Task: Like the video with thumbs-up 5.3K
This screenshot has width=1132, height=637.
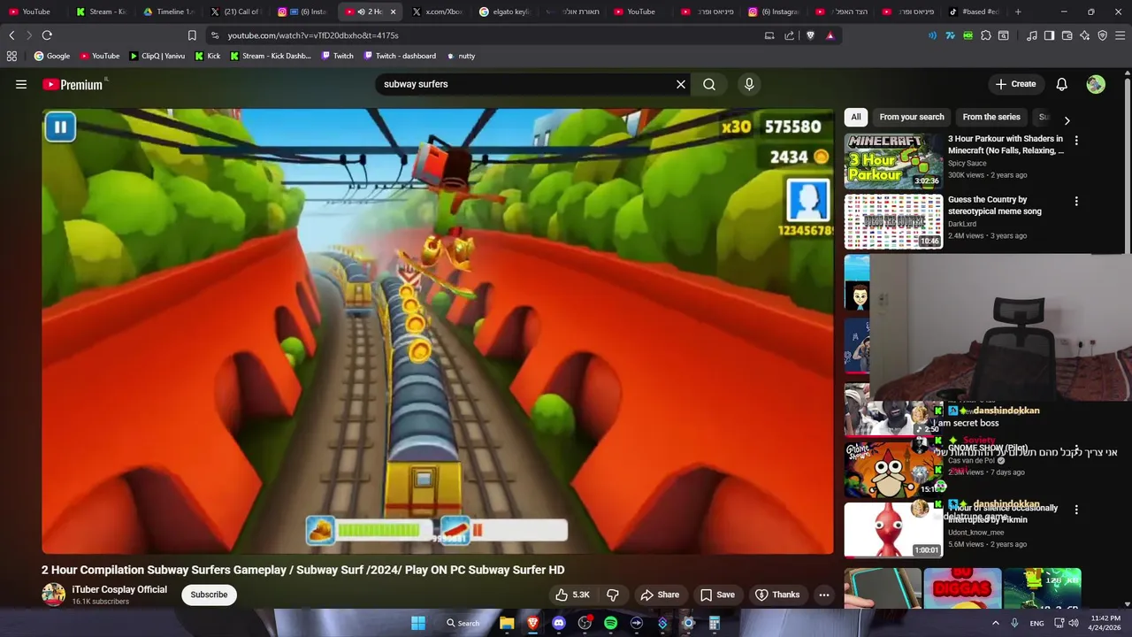Action: (572, 595)
